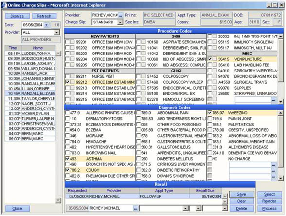Screen dimensions: 286x216
Task: Select the 10:45A ILLIAN,CORINEE appointment
Action: [30, 89]
